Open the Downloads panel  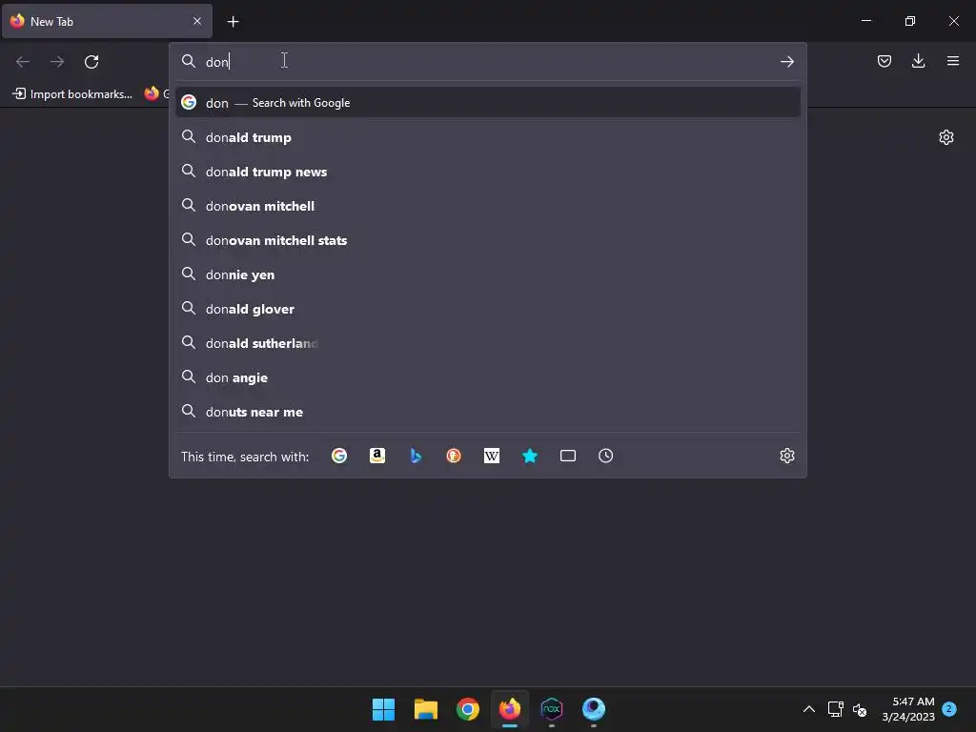click(x=918, y=61)
